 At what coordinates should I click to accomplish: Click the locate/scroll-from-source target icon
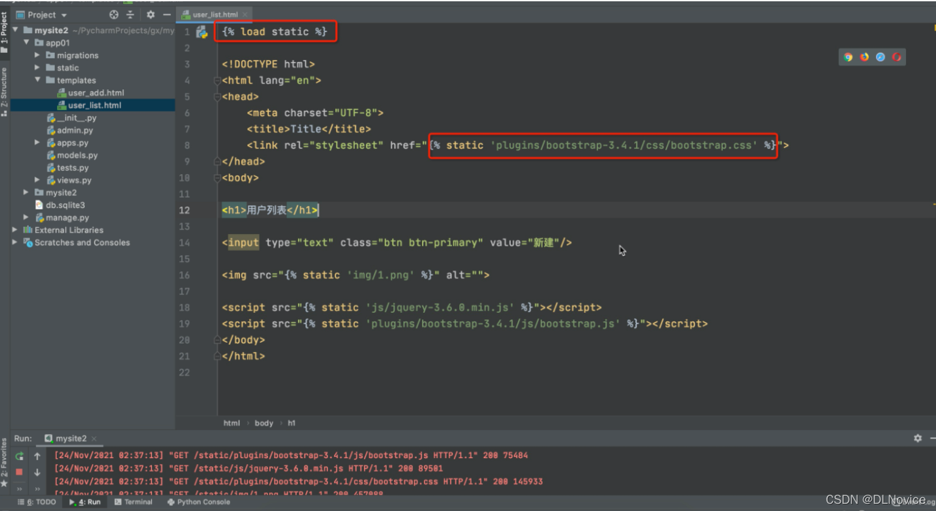click(114, 14)
